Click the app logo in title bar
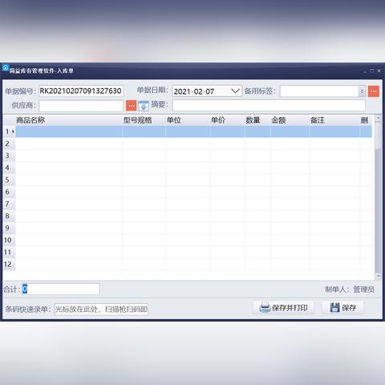The image size is (385, 385). 6,68
